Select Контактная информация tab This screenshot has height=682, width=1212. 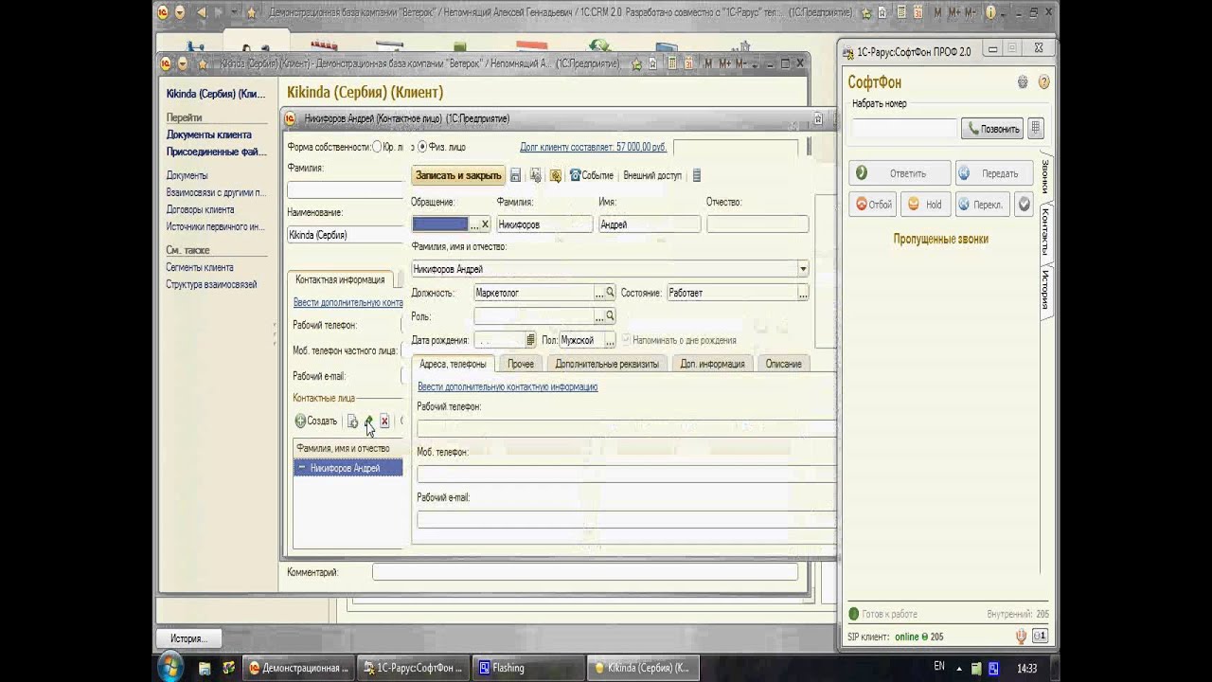[339, 279]
